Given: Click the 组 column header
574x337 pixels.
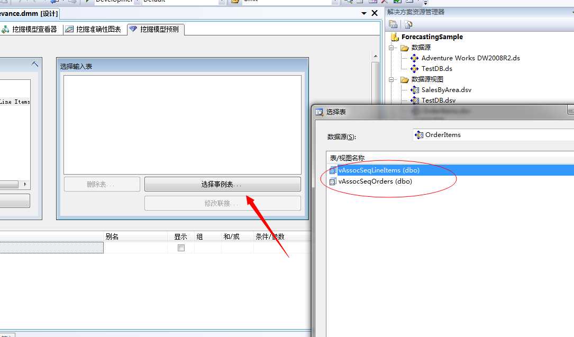Looking at the screenshot, I should coord(207,236).
